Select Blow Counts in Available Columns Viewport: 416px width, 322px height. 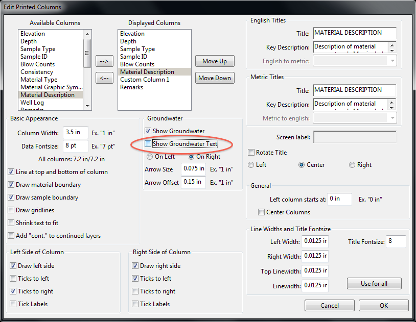[x=37, y=64]
